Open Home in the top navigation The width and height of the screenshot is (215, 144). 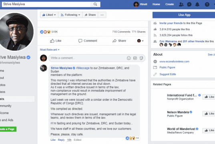click(156, 4)
